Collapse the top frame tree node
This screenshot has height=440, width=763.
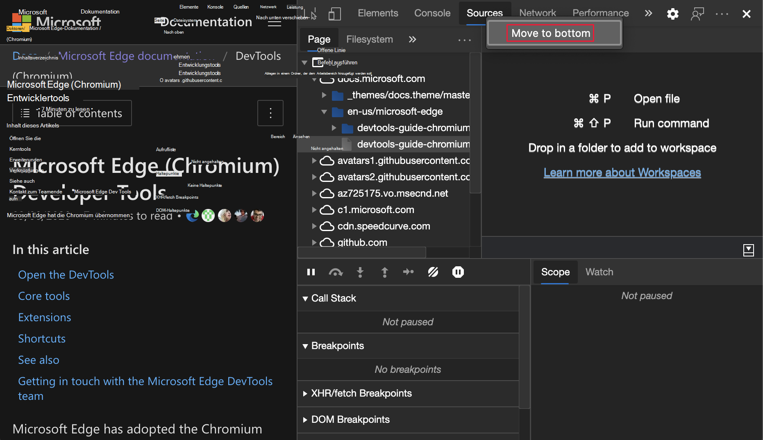tap(304, 63)
